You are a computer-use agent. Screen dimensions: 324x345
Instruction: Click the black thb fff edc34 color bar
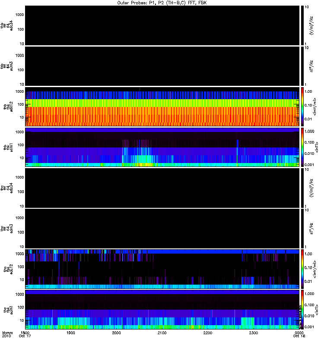(302, 25)
